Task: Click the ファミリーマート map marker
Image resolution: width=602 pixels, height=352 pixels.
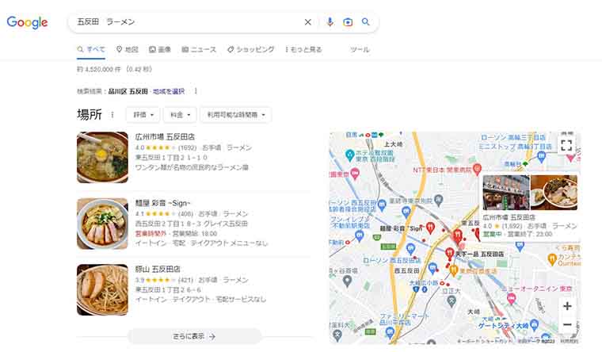Action: pyautogui.click(x=390, y=331)
